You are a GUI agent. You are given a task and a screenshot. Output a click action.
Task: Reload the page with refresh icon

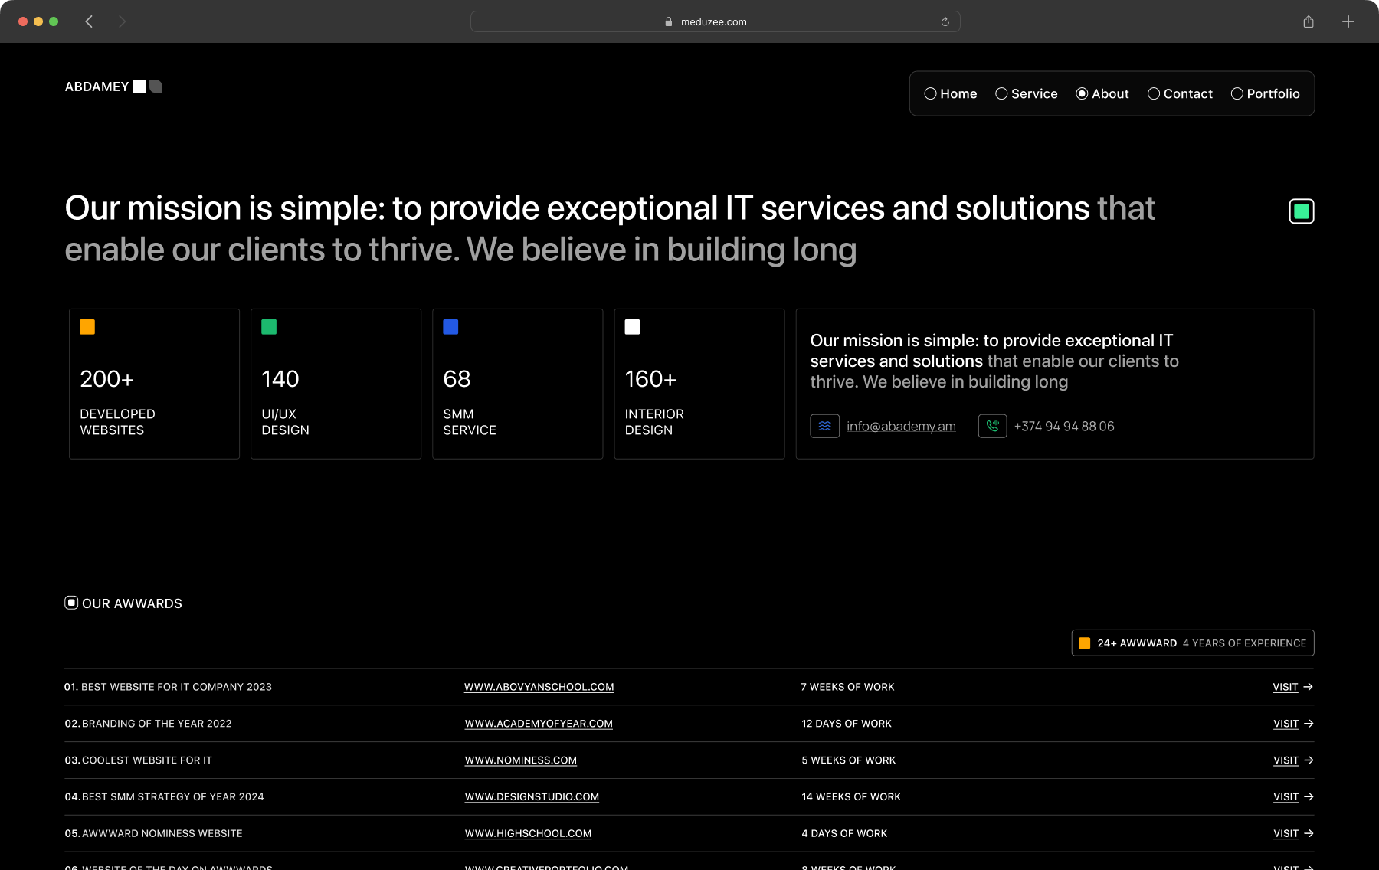tap(945, 21)
